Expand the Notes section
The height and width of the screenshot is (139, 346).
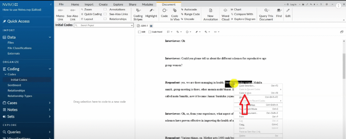[x=50, y=110]
